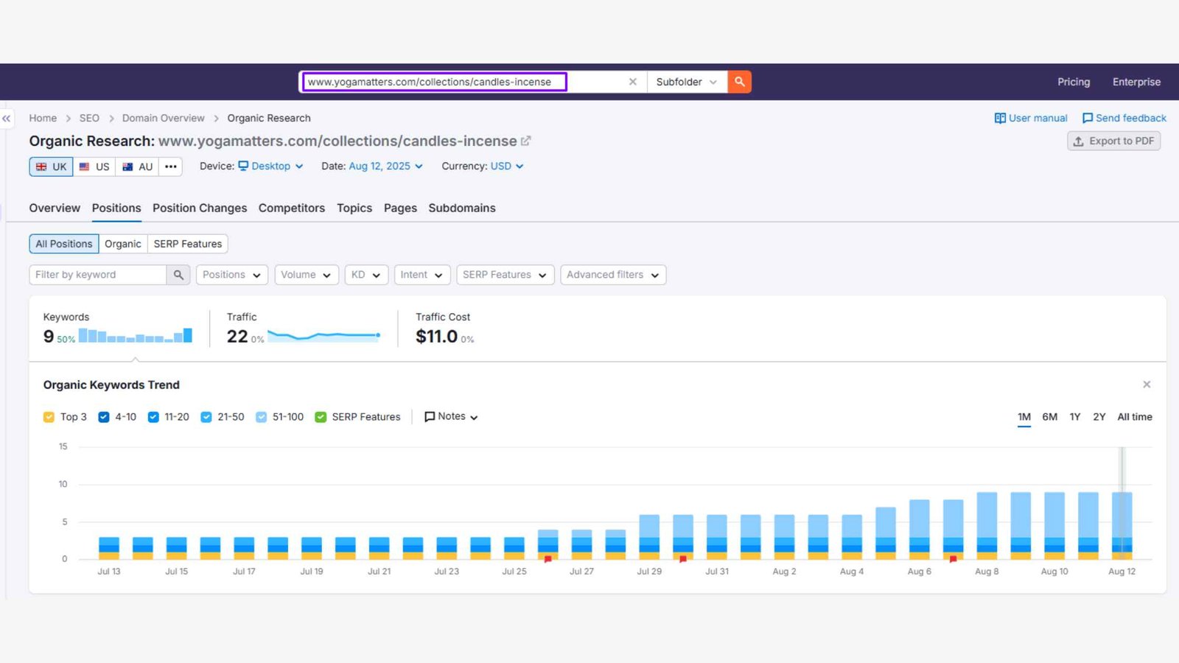The image size is (1179, 663).
Task: Open the Volume filter dropdown
Action: pyautogui.click(x=307, y=275)
